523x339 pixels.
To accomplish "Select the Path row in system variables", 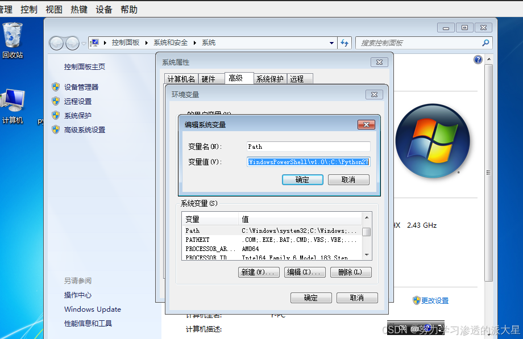I will 272,231.
